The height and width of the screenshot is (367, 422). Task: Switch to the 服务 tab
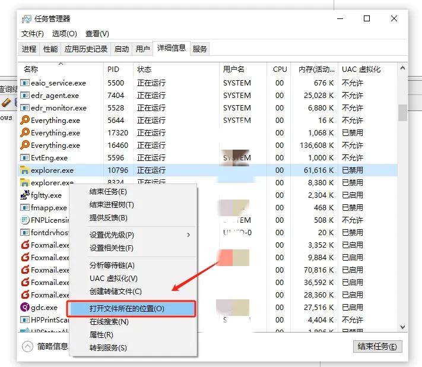[x=199, y=49]
